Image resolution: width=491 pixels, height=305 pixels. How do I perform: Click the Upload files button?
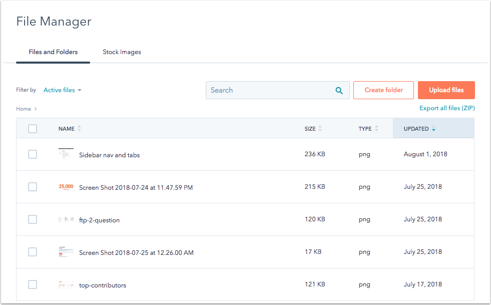(446, 90)
